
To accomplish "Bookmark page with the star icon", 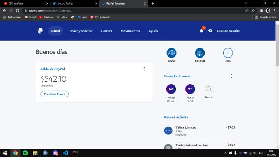I will [253, 11].
